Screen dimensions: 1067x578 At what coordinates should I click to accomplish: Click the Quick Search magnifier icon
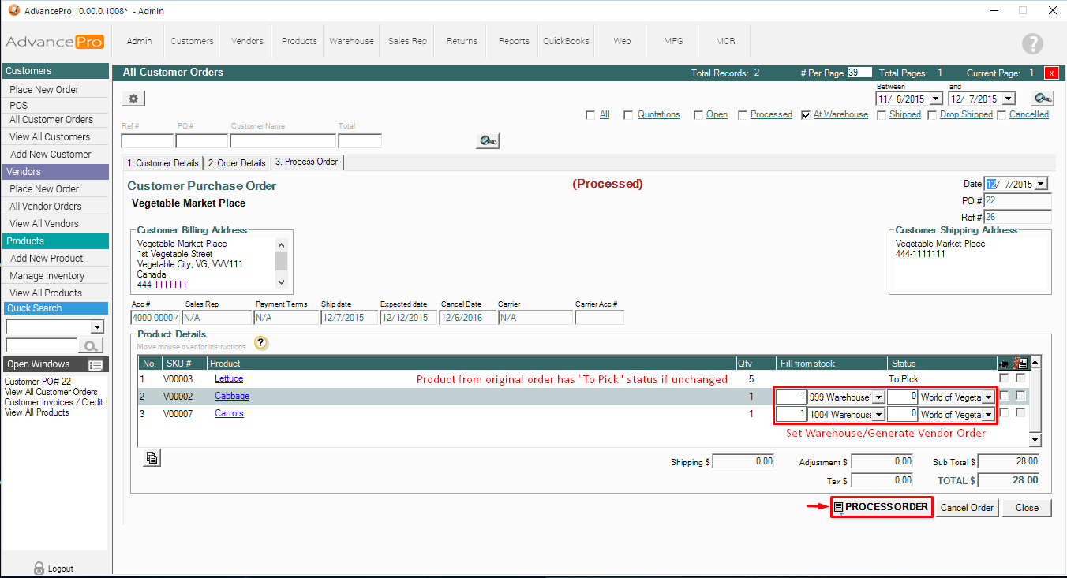tap(92, 345)
